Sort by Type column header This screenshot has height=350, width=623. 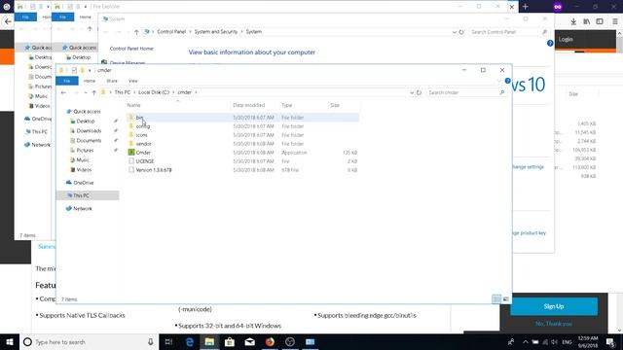(x=287, y=105)
